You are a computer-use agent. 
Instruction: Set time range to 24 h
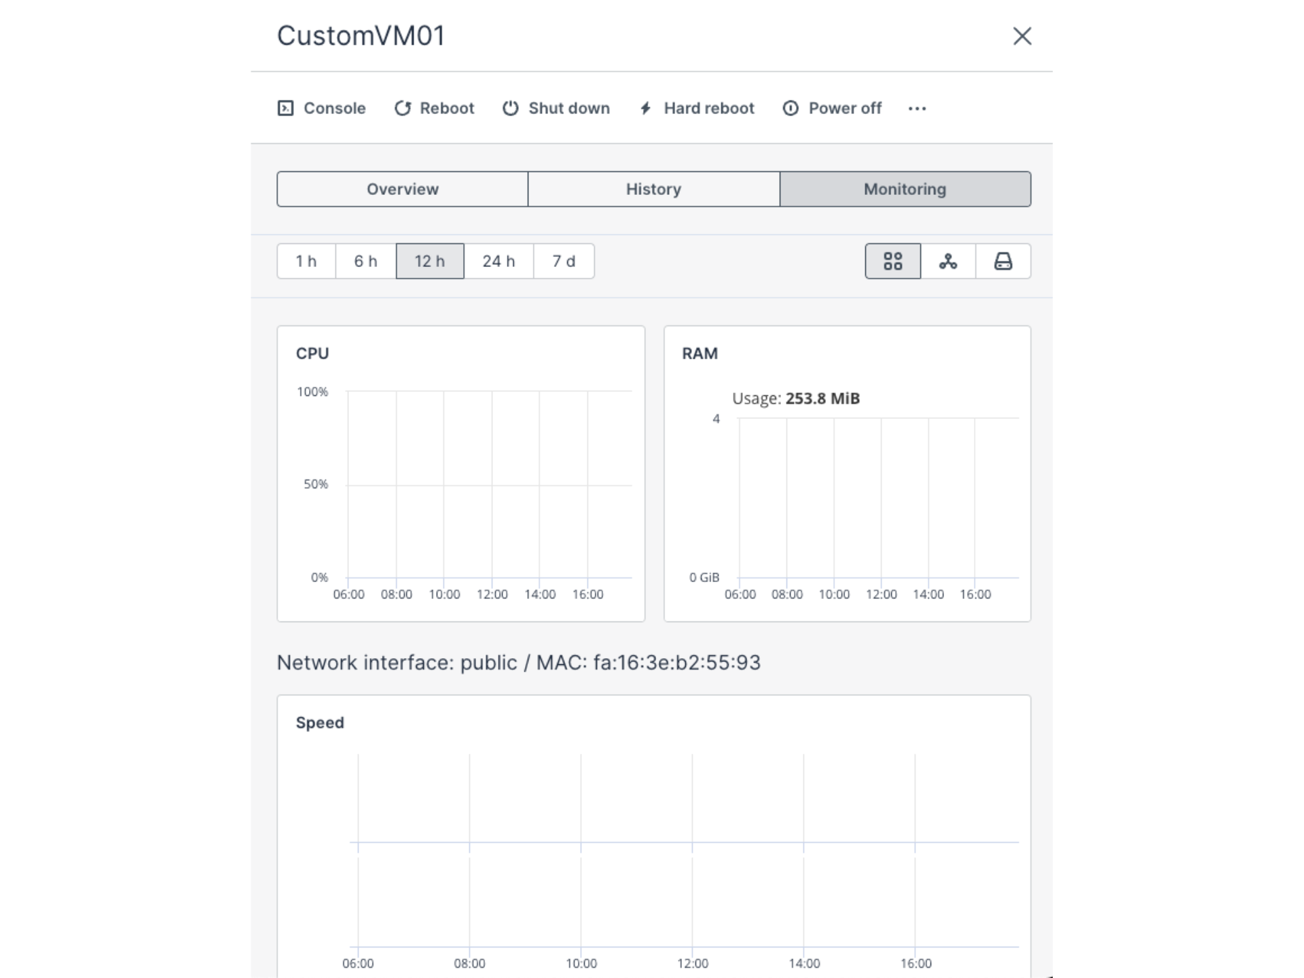(499, 261)
